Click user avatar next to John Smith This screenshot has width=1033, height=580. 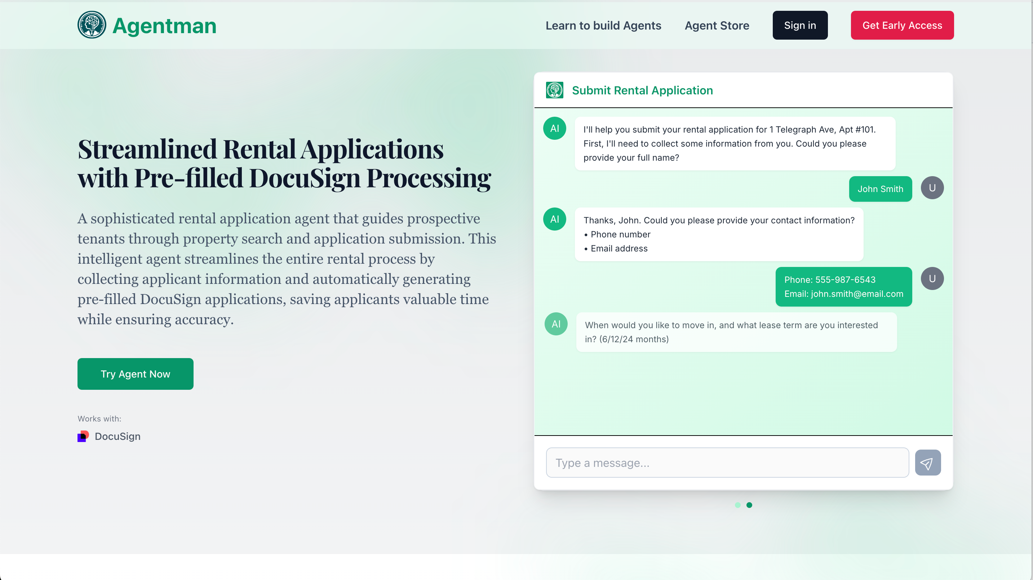point(932,188)
